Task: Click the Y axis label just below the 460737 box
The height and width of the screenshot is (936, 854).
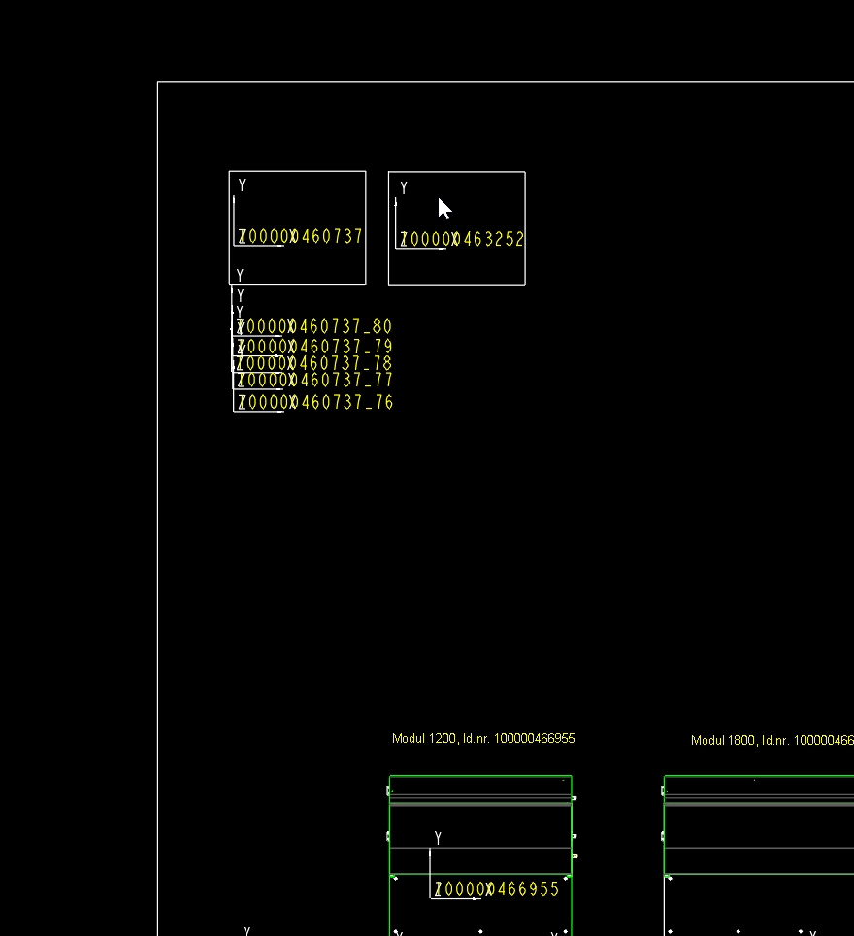Action: (240, 276)
